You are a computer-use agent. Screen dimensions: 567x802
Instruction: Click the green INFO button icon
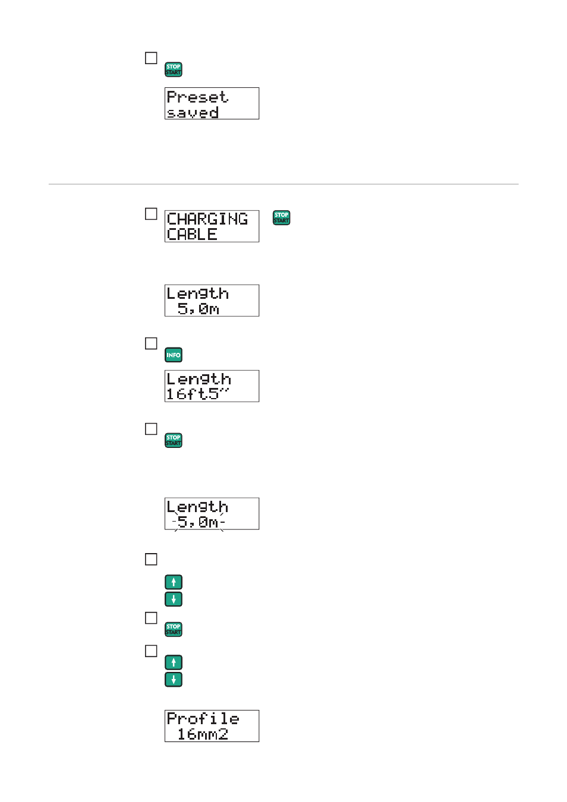tap(174, 355)
